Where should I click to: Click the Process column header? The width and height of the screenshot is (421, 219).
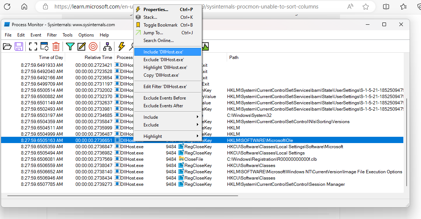[125, 57]
